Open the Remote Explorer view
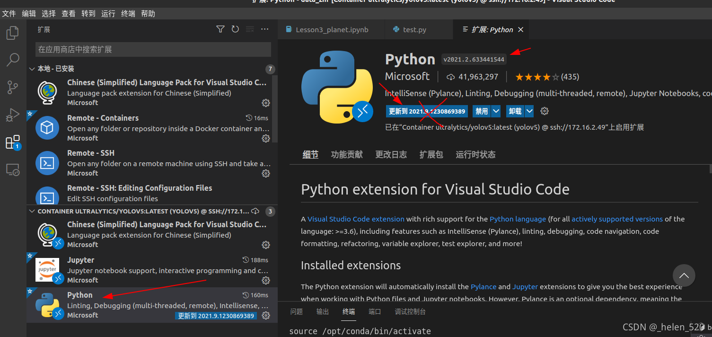The width and height of the screenshot is (712, 337). 12,169
